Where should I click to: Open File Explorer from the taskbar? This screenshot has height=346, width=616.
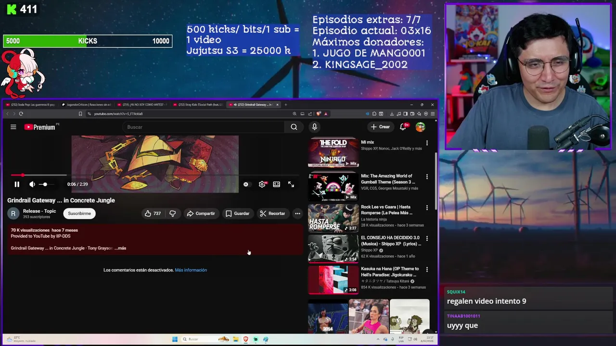point(236,339)
